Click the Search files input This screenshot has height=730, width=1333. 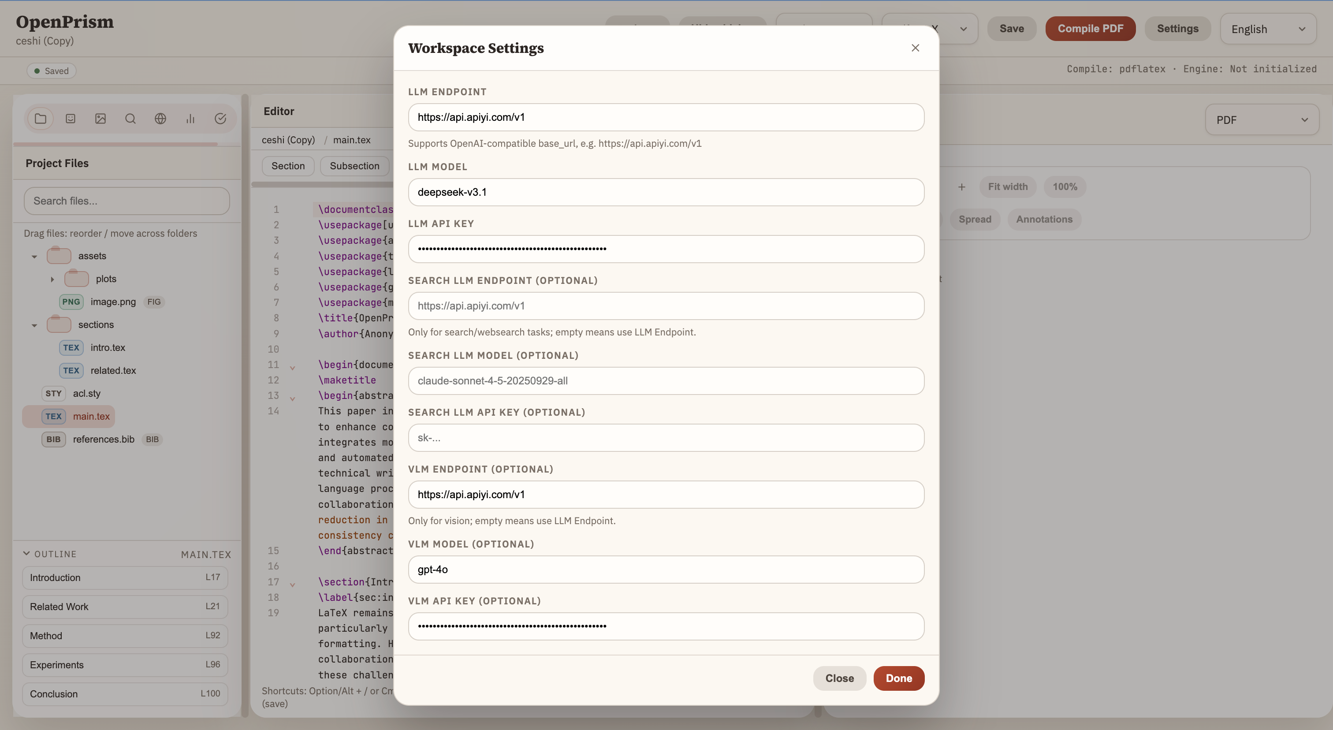point(127,201)
